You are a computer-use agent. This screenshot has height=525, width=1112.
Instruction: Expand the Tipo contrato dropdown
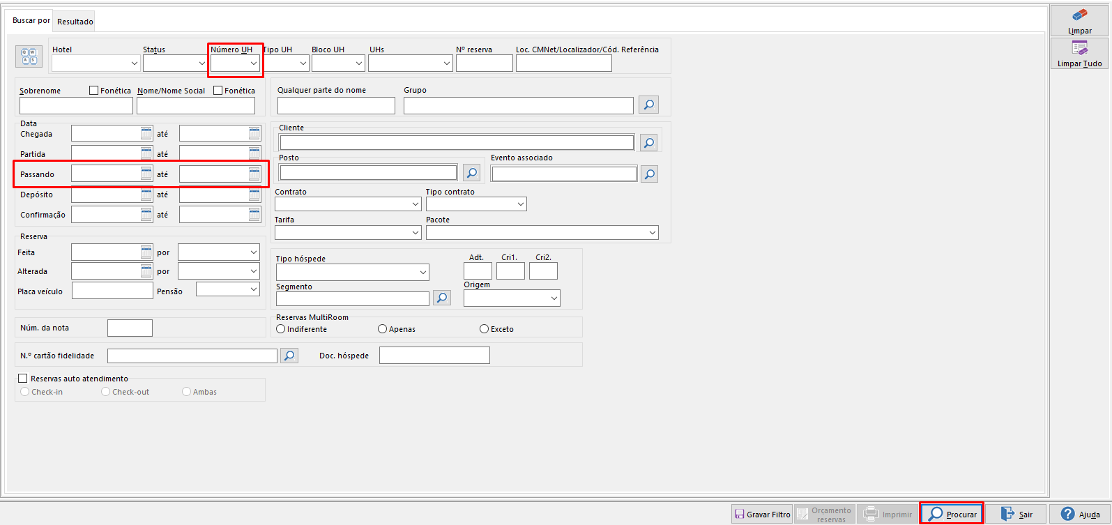[x=476, y=204]
